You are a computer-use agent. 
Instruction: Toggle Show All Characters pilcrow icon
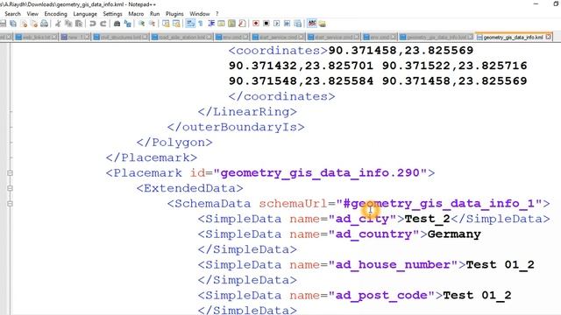coord(201,24)
